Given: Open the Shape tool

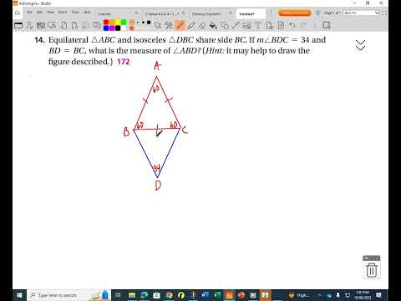Looking at the screenshot, I should click(x=224, y=26).
